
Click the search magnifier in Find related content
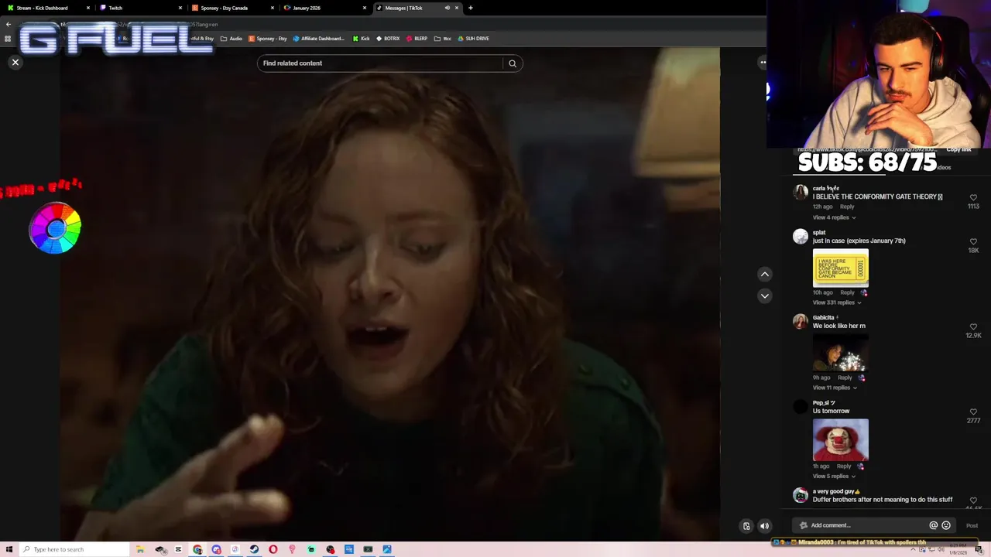(x=512, y=63)
